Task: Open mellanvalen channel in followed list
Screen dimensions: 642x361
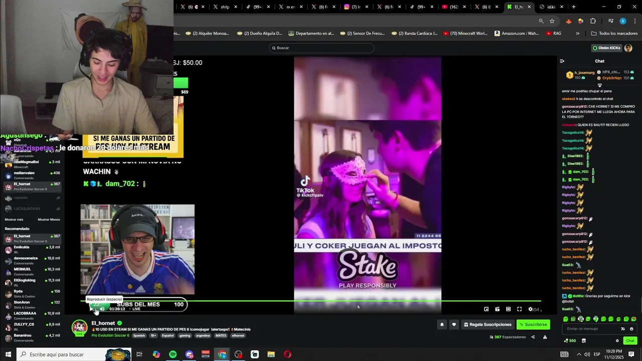Action: [32, 175]
